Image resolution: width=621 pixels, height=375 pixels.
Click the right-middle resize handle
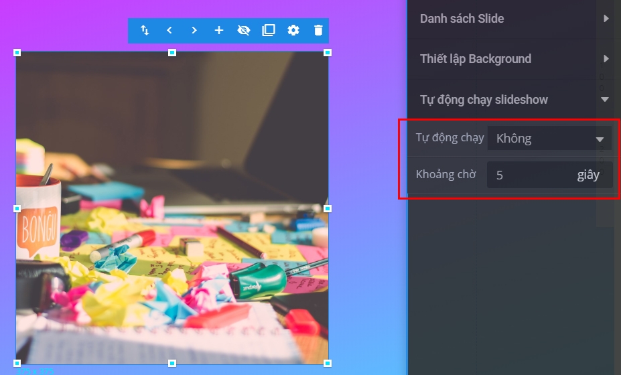tap(328, 208)
